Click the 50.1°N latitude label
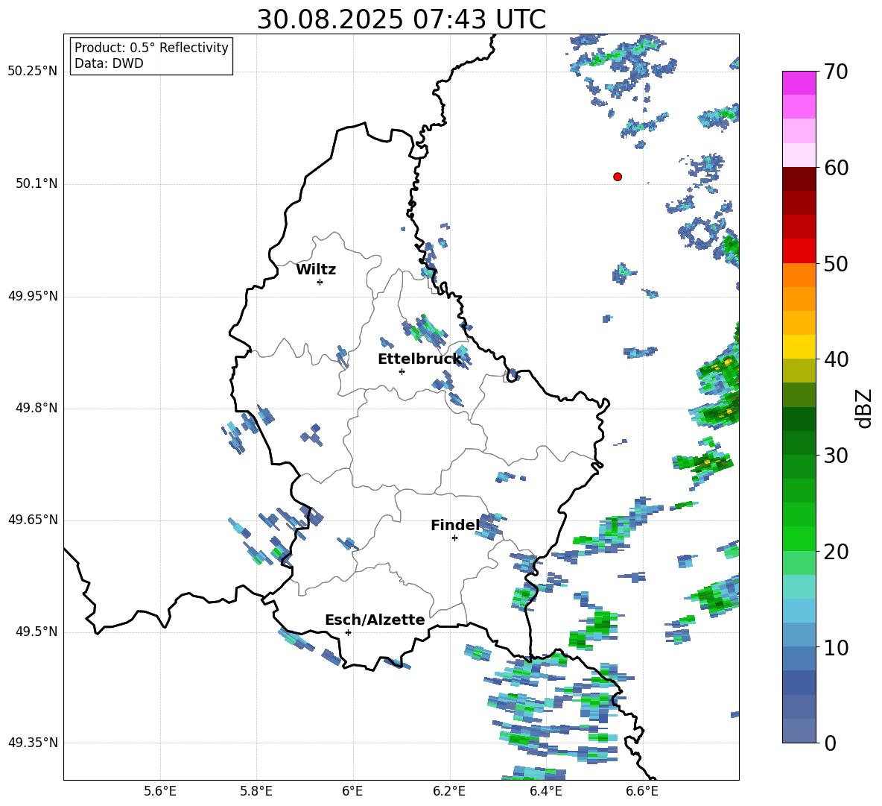The width and height of the screenshot is (882, 806). tap(37, 184)
